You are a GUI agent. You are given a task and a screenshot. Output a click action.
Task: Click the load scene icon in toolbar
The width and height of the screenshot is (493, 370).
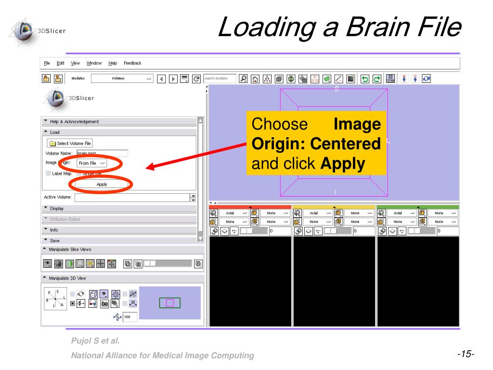point(46,79)
